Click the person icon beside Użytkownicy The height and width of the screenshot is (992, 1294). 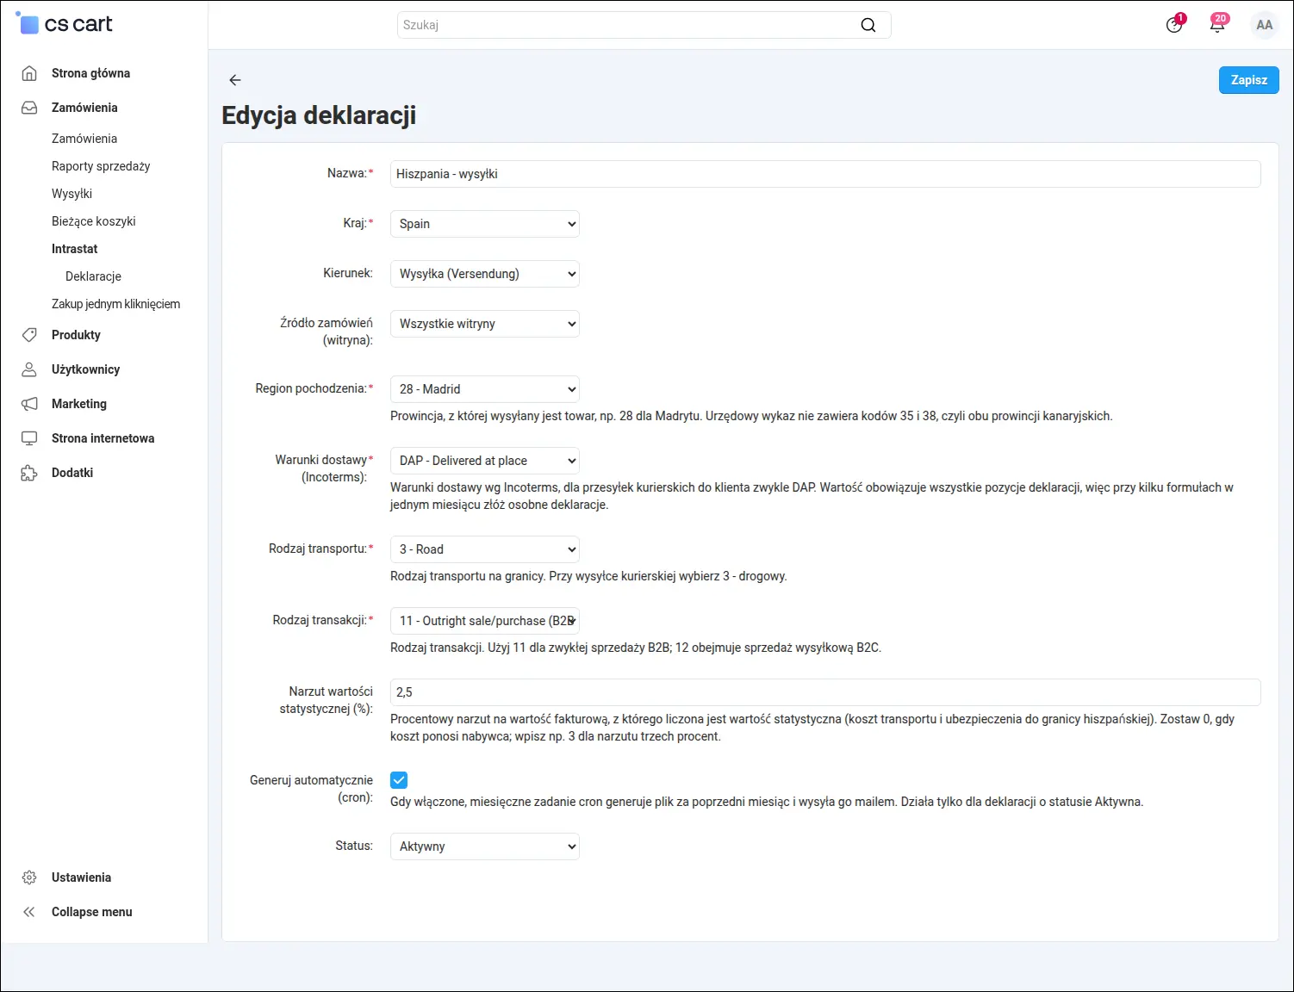tap(29, 369)
